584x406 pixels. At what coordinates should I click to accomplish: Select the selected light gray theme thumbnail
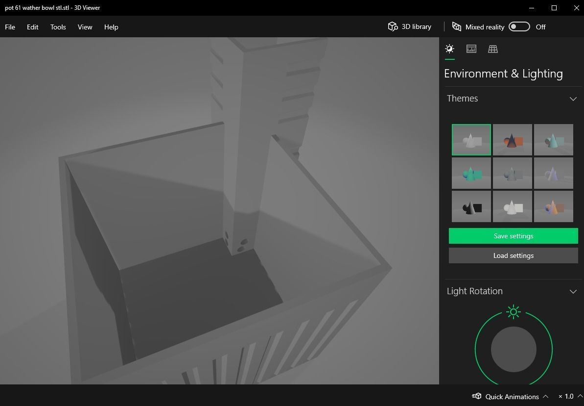point(471,140)
